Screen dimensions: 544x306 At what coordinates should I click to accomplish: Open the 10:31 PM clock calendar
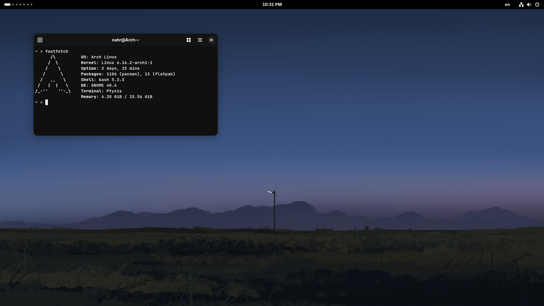pos(272,5)
